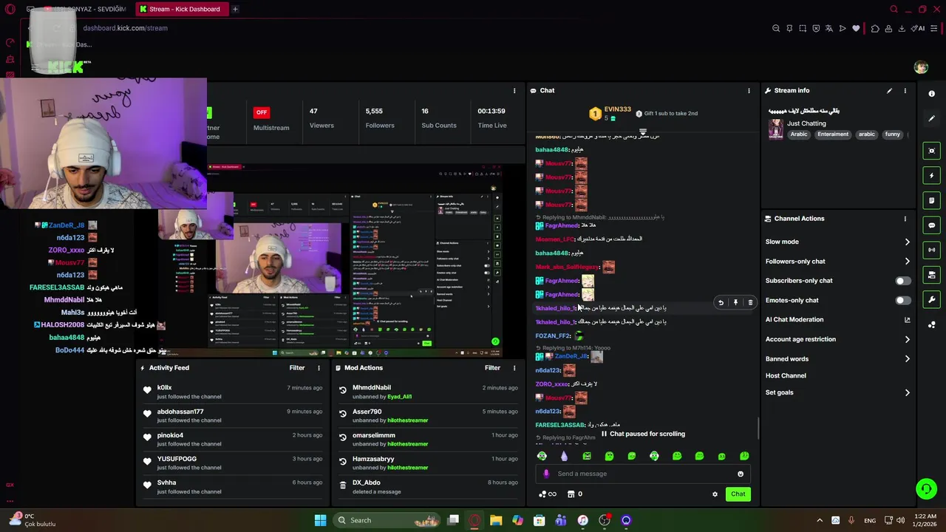Edit Stream info with the pencil icon
The image size is (946, 532).
889,91
